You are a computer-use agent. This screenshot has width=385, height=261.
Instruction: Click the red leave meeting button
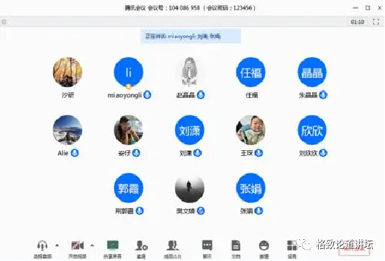[x=354, y=250]
